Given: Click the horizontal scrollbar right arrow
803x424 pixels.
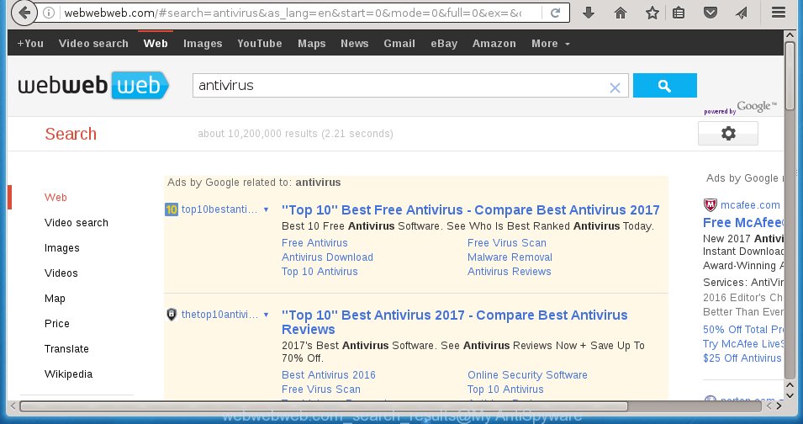Looking at the screenshot, I should point(779,405).
